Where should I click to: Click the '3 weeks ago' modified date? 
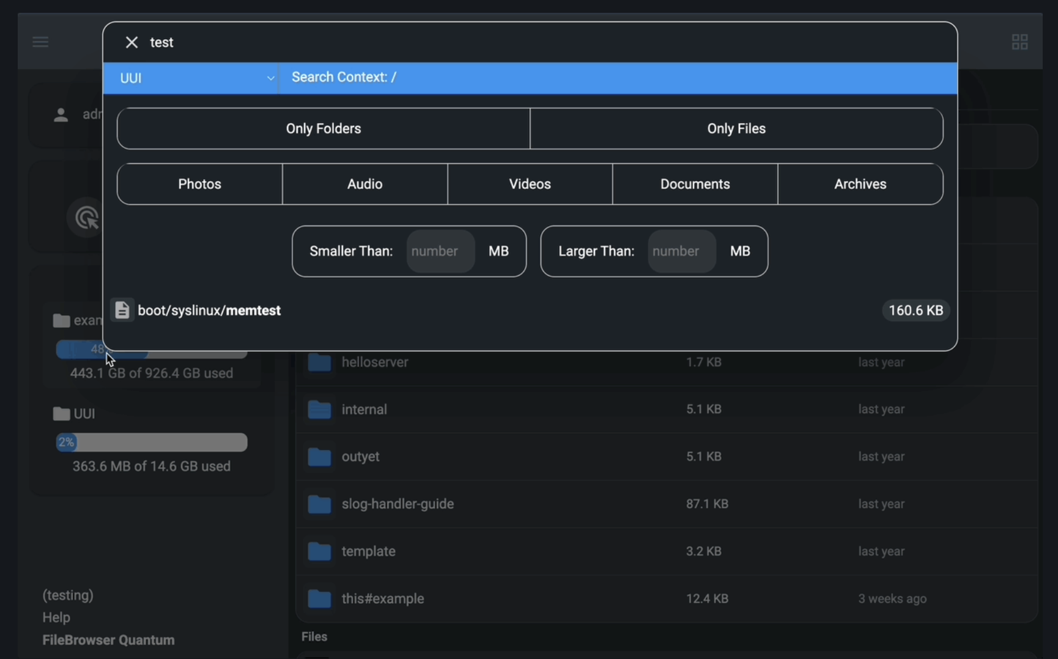tap(892, 598)
